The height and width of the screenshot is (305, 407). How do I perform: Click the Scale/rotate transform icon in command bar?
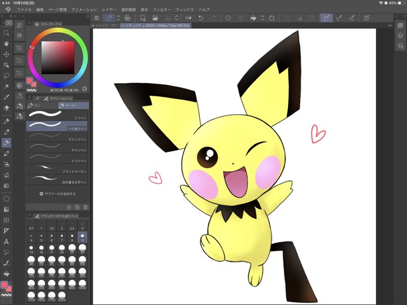pyautogui.click(x=272, y=18)
